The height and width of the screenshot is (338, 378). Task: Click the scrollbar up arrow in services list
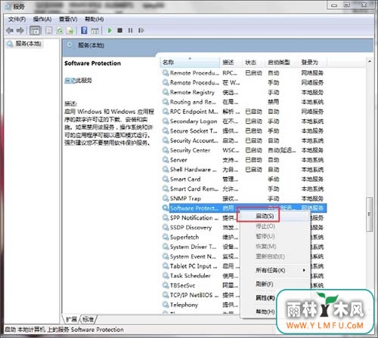(x=370, y=61)
